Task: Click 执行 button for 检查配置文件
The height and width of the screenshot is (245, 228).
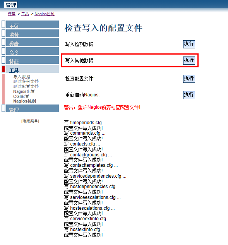Action: [x=189, y=79]
